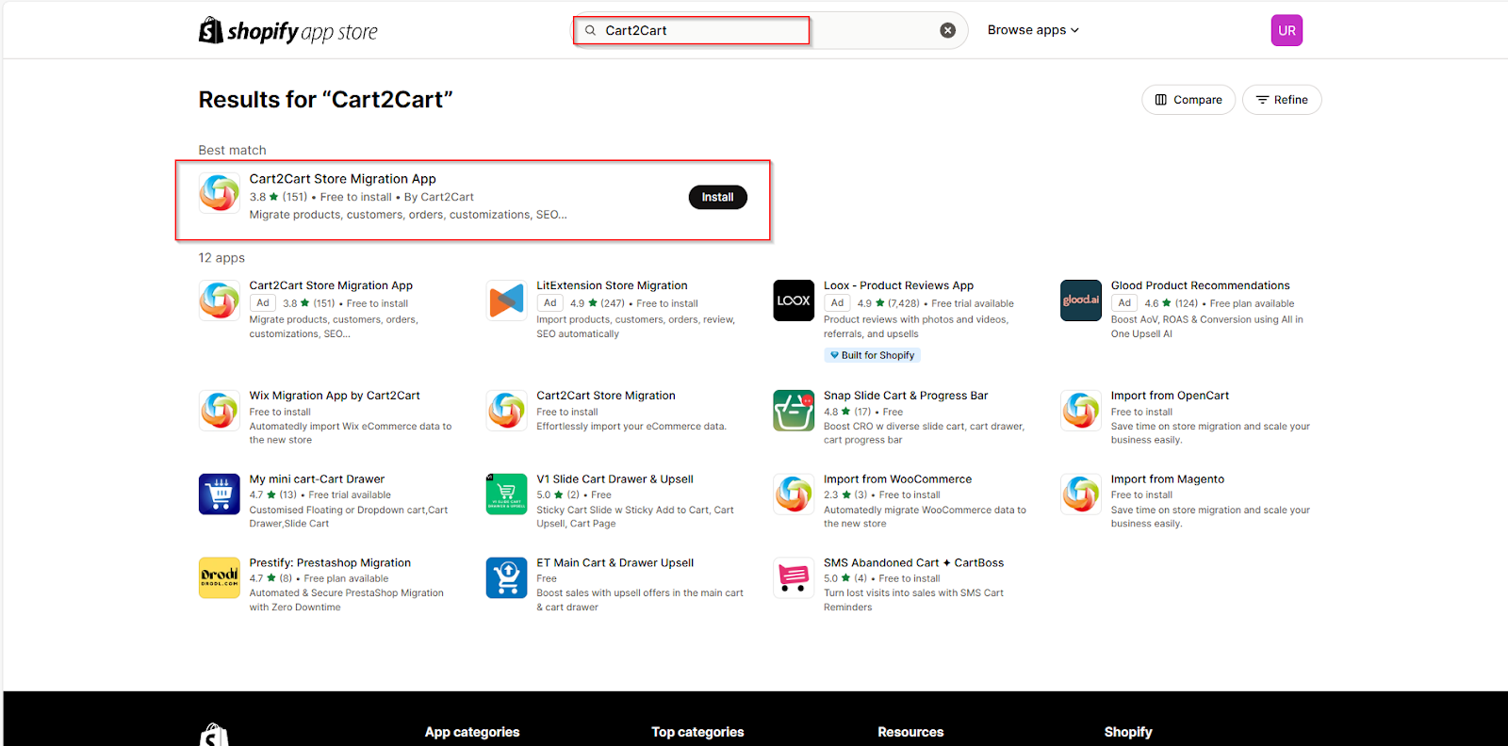
Task: Open LitExtension Store Migration link
Action: [x=612, y=285]
